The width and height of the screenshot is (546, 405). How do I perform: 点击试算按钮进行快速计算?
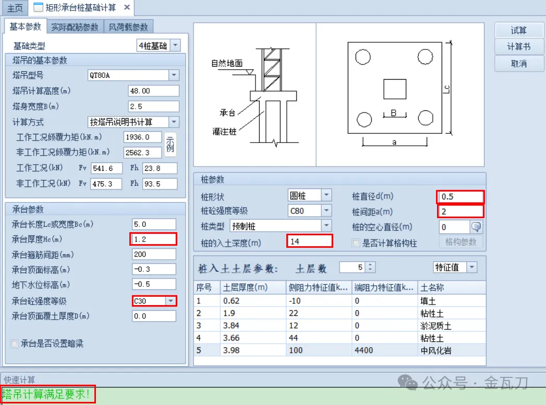pos(518,30)
